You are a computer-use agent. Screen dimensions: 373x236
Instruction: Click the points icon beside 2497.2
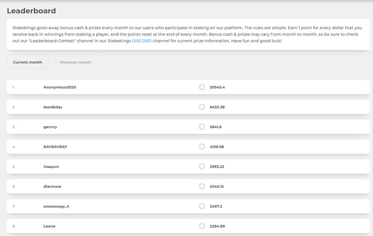point(202,206)
